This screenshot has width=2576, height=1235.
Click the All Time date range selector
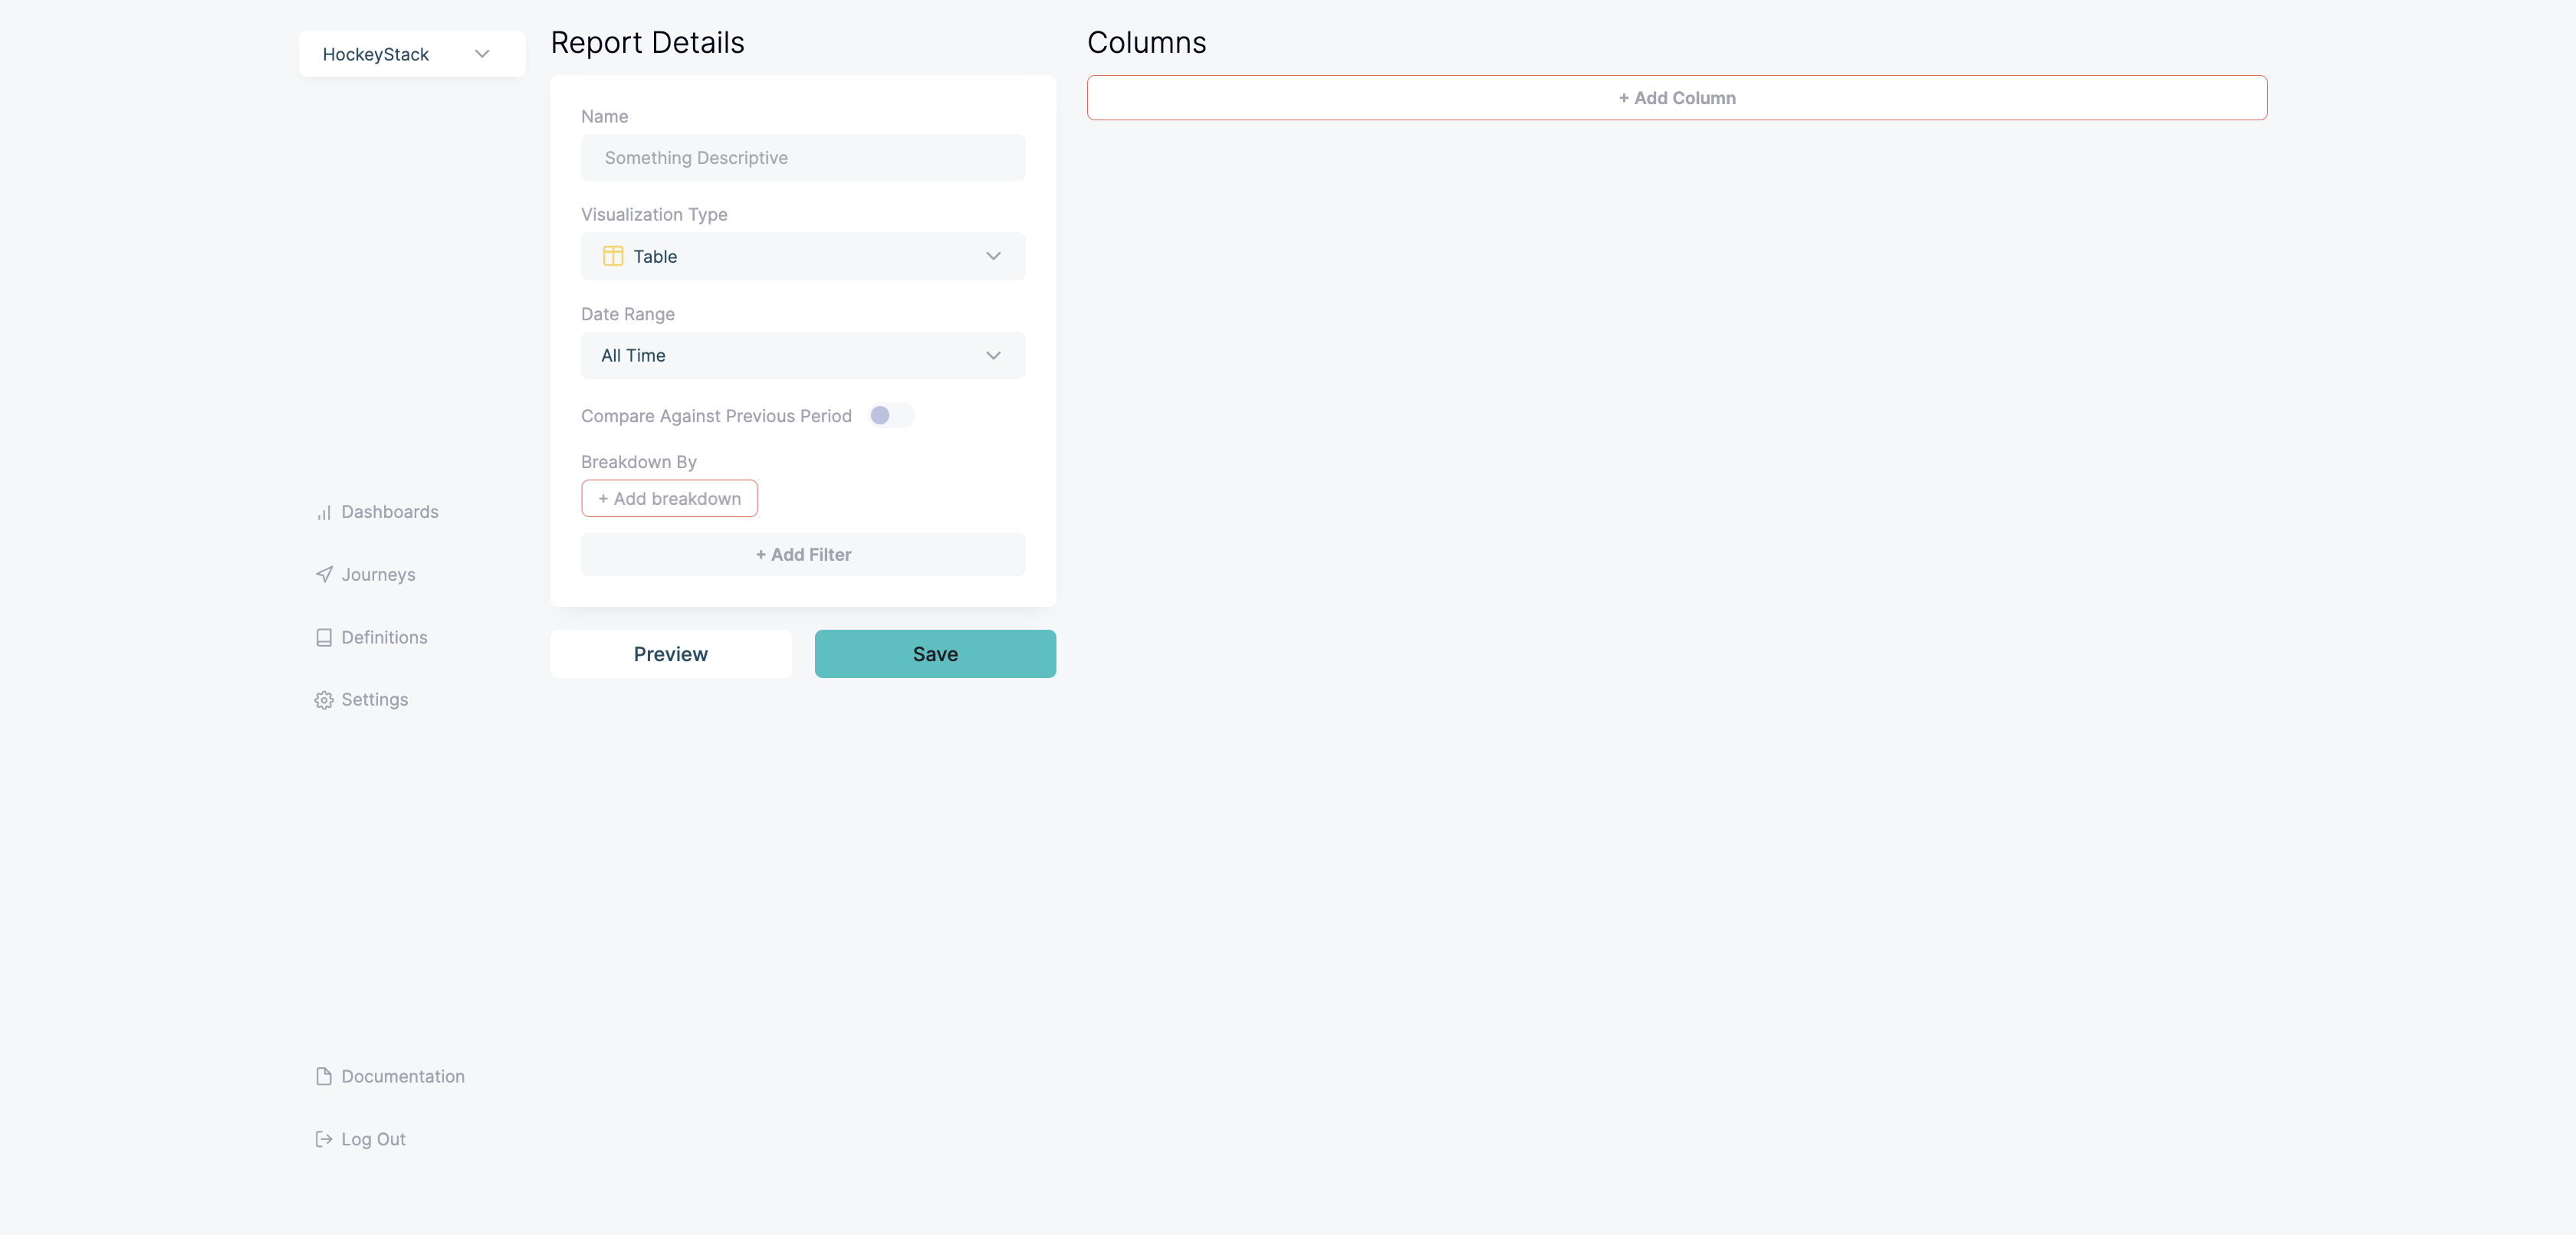[x=803, y=355]
